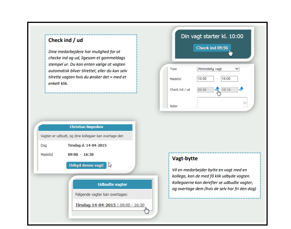Select the Mødetid end field showing 18:00

229,79
